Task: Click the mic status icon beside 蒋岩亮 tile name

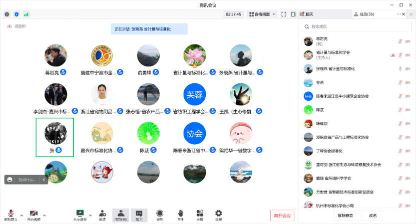Action: coord(63,72)
